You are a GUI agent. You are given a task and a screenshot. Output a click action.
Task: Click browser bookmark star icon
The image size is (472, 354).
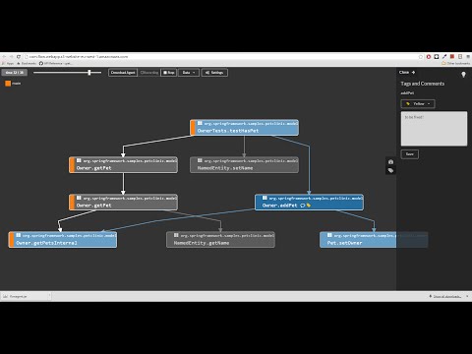tap(421, 57)
